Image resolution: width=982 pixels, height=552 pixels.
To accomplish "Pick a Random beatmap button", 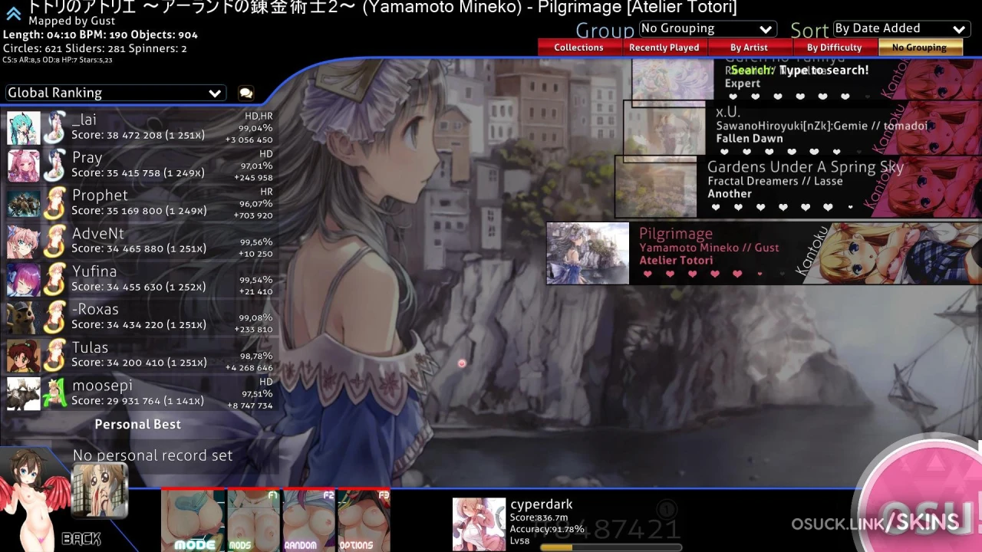I will pos(309,520).
